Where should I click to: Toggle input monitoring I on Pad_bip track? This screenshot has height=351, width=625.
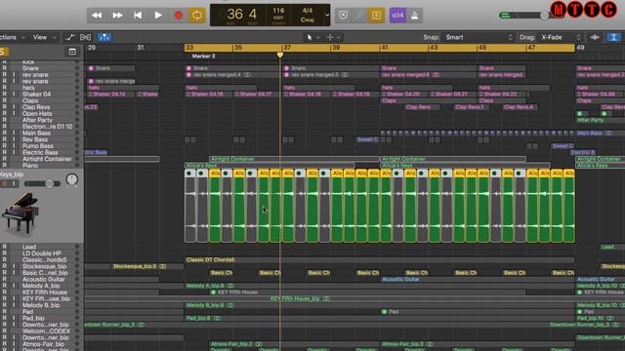(x=14, y=318)
